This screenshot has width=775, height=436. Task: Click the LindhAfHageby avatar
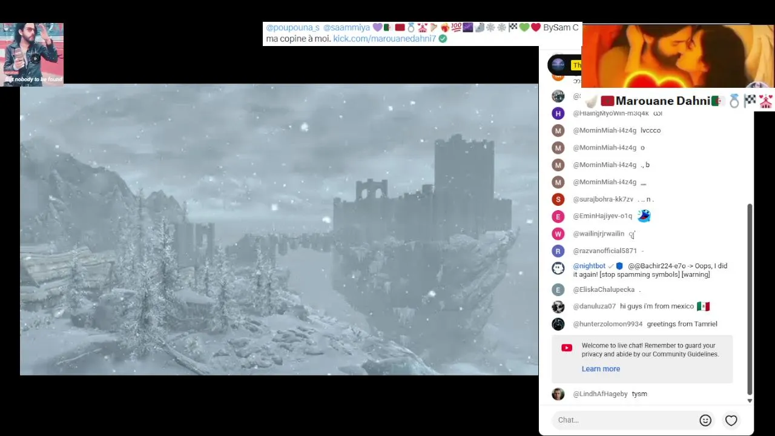558,394
